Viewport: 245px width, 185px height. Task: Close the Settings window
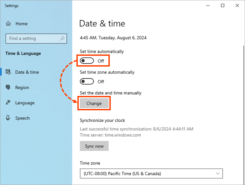(x=237, y=6)
